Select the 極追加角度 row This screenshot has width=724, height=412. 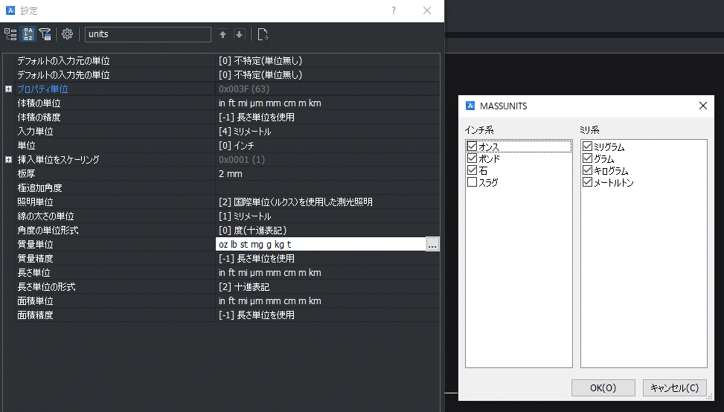(221, 187)
